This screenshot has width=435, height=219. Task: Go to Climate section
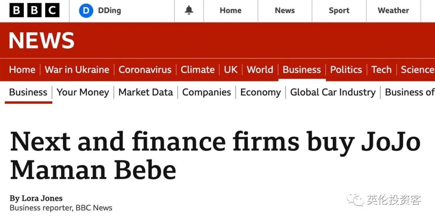(197, 70)
